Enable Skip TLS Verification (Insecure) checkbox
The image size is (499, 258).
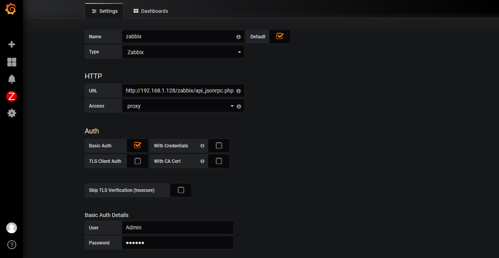click(181, 190)
